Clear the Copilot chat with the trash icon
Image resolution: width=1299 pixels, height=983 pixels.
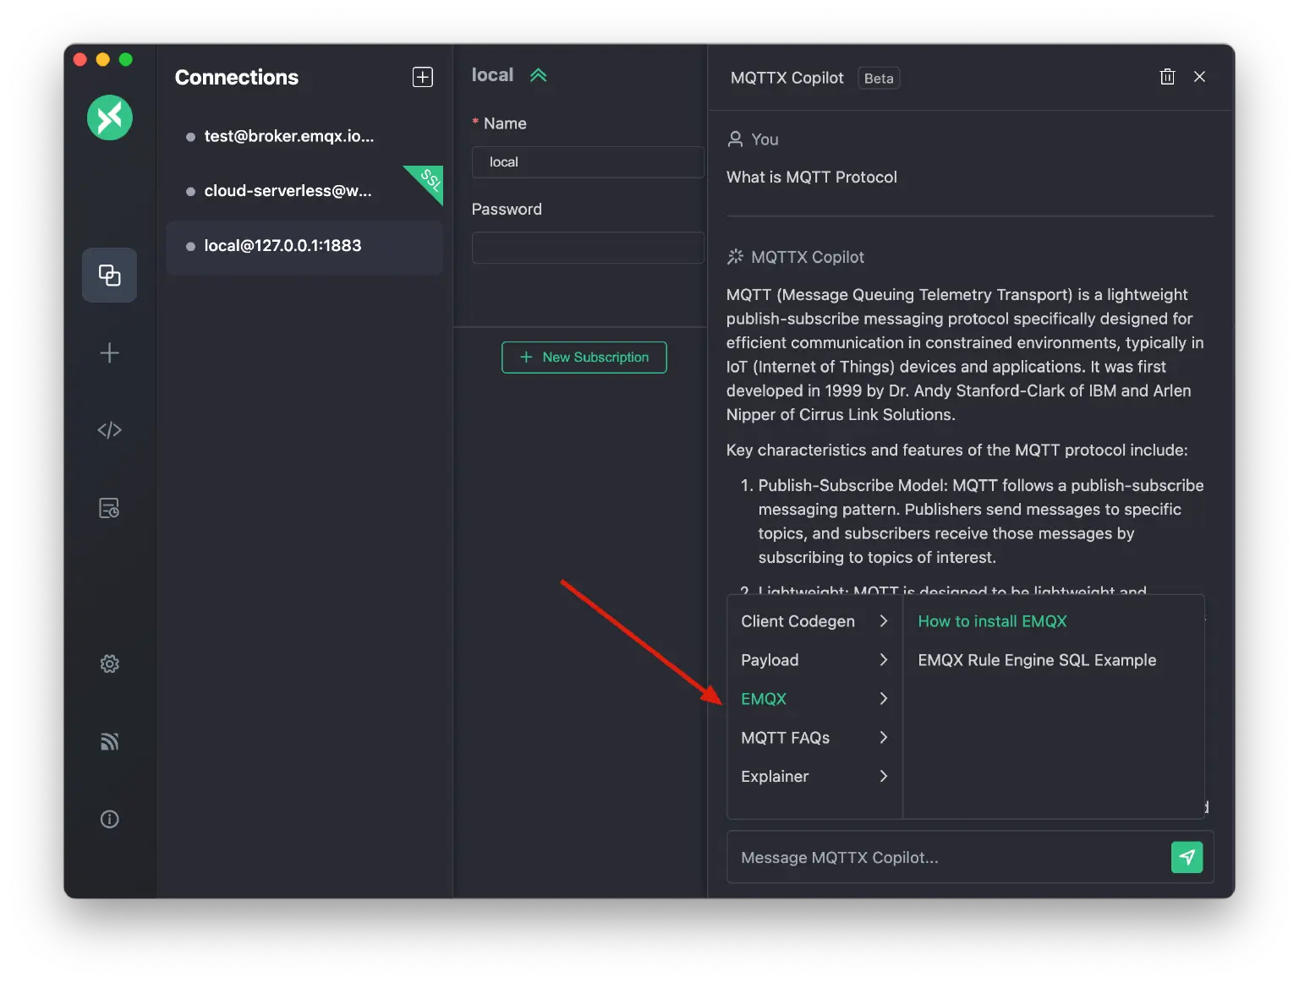(1167, 76)
